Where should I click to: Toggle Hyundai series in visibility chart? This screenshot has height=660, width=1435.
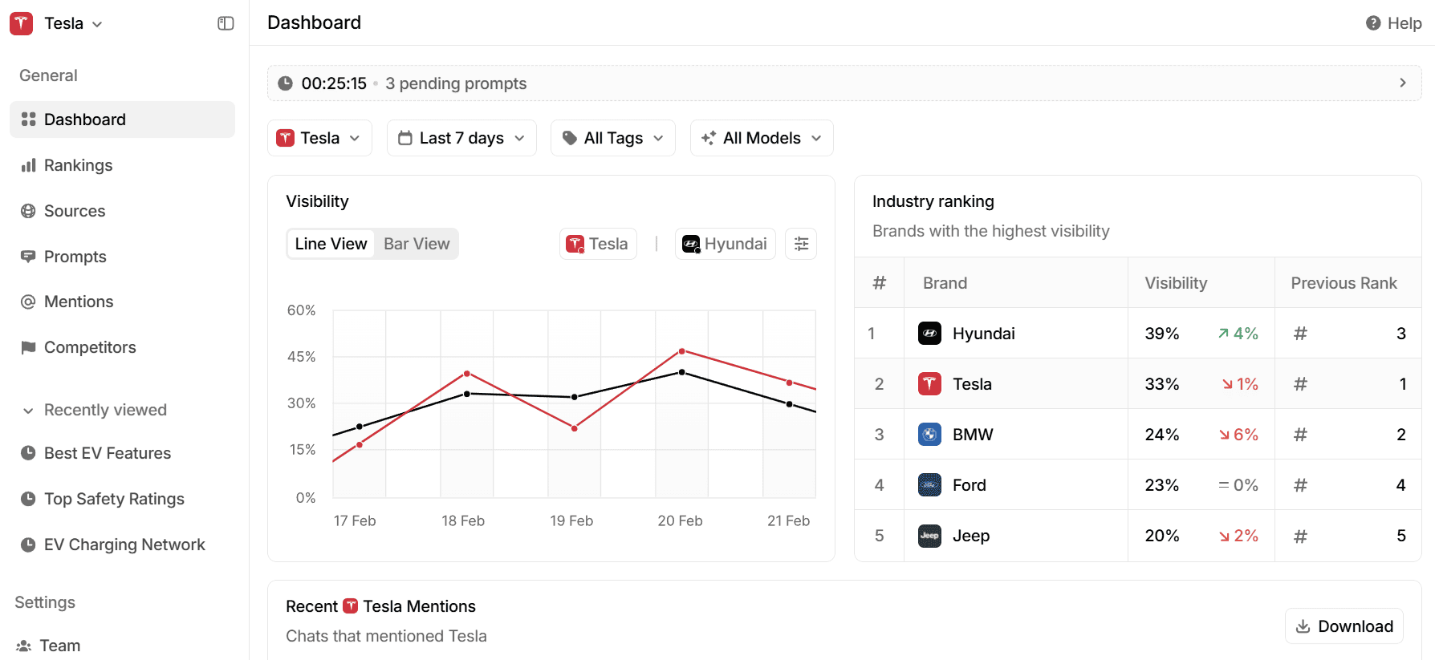click(726, 244)
